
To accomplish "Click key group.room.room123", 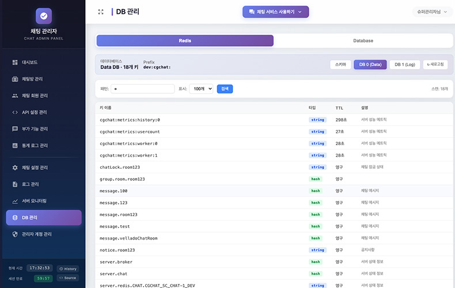I will 122,179.
